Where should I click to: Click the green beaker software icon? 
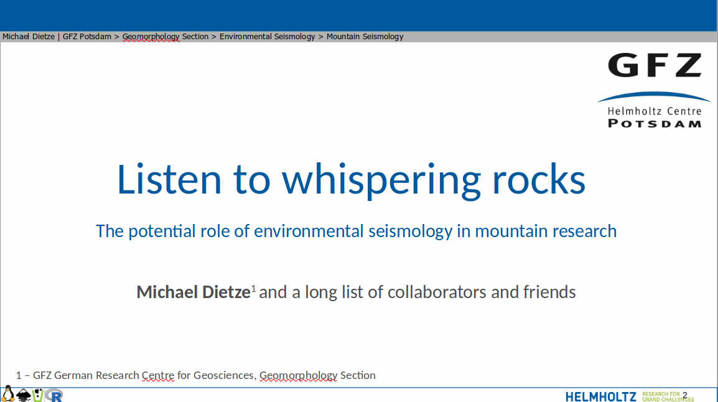click(39, 395)
